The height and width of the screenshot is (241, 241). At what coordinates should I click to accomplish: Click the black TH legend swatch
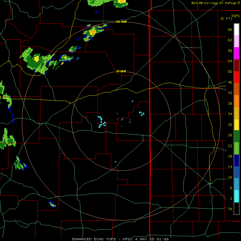click(x=236, y=208)
